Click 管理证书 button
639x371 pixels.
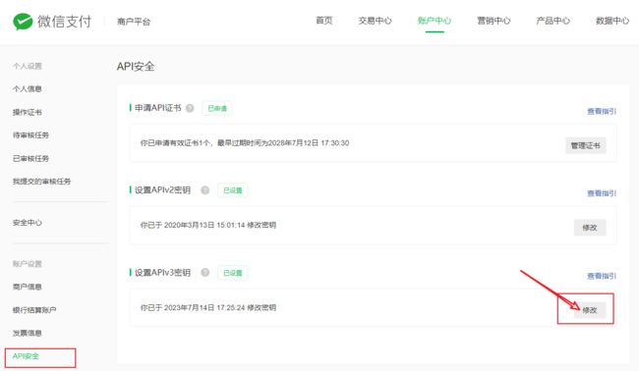pyautogui.click(x=586, y=145)
